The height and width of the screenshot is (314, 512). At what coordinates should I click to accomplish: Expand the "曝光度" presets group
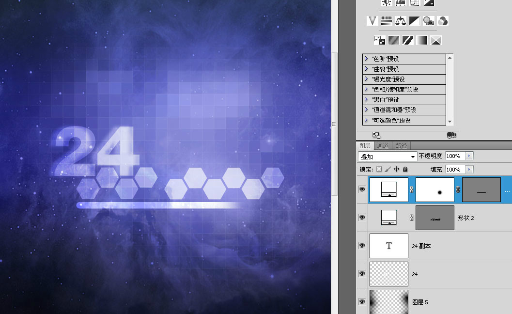point(366,79)
